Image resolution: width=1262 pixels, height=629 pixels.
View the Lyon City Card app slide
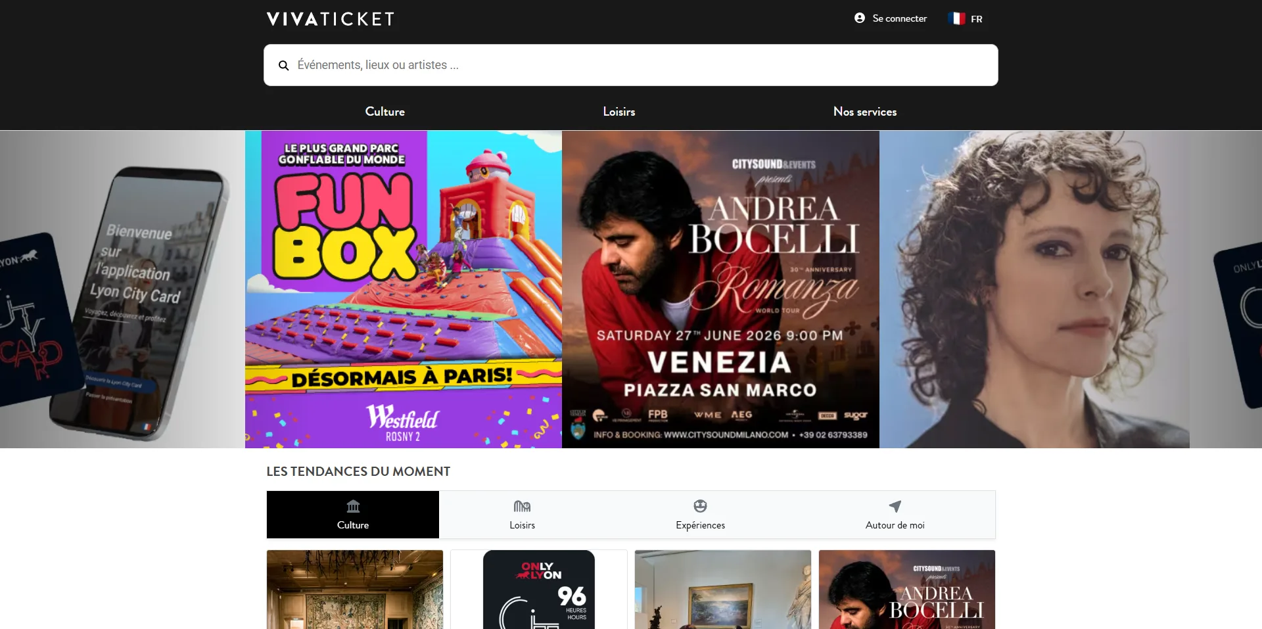pos(122,289)
